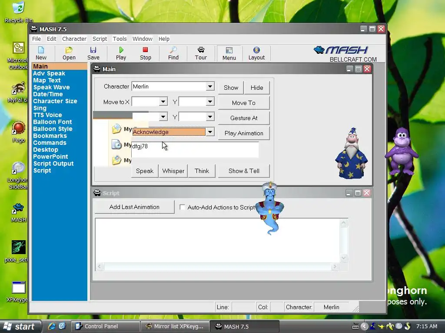This screenshot has width=445, height=333.
Task: Open the Find tool in toolbar
Action: point(173,53)
